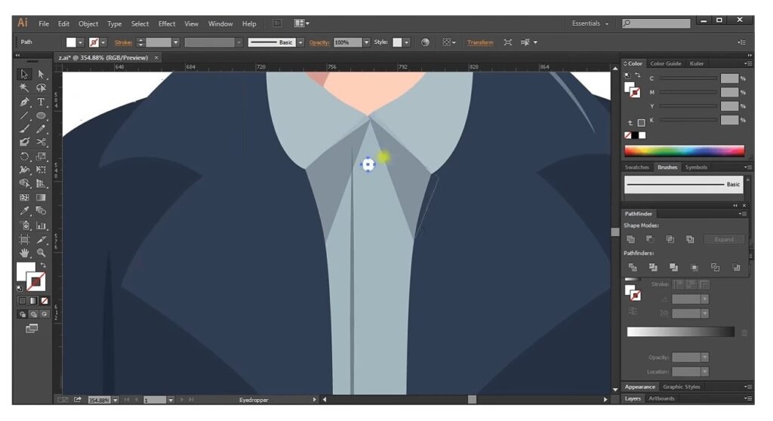Open zoom level dropdown in status bar
This screenshot has width=773, height=421.
click(x=115, y=401)
